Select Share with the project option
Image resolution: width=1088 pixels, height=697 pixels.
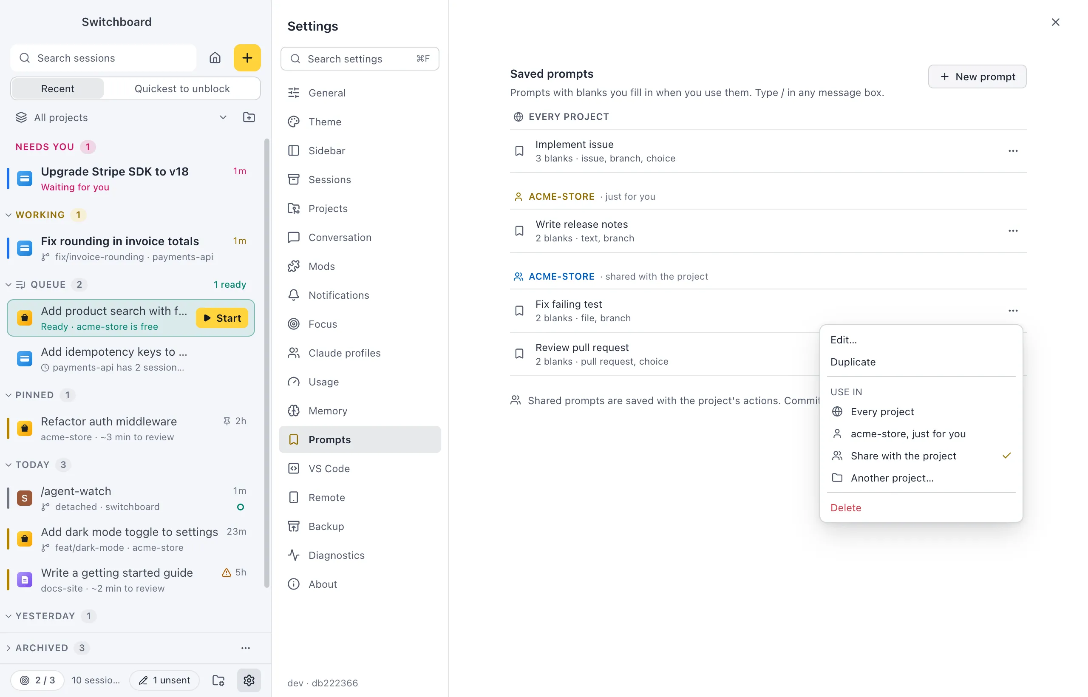coord(921,456)
